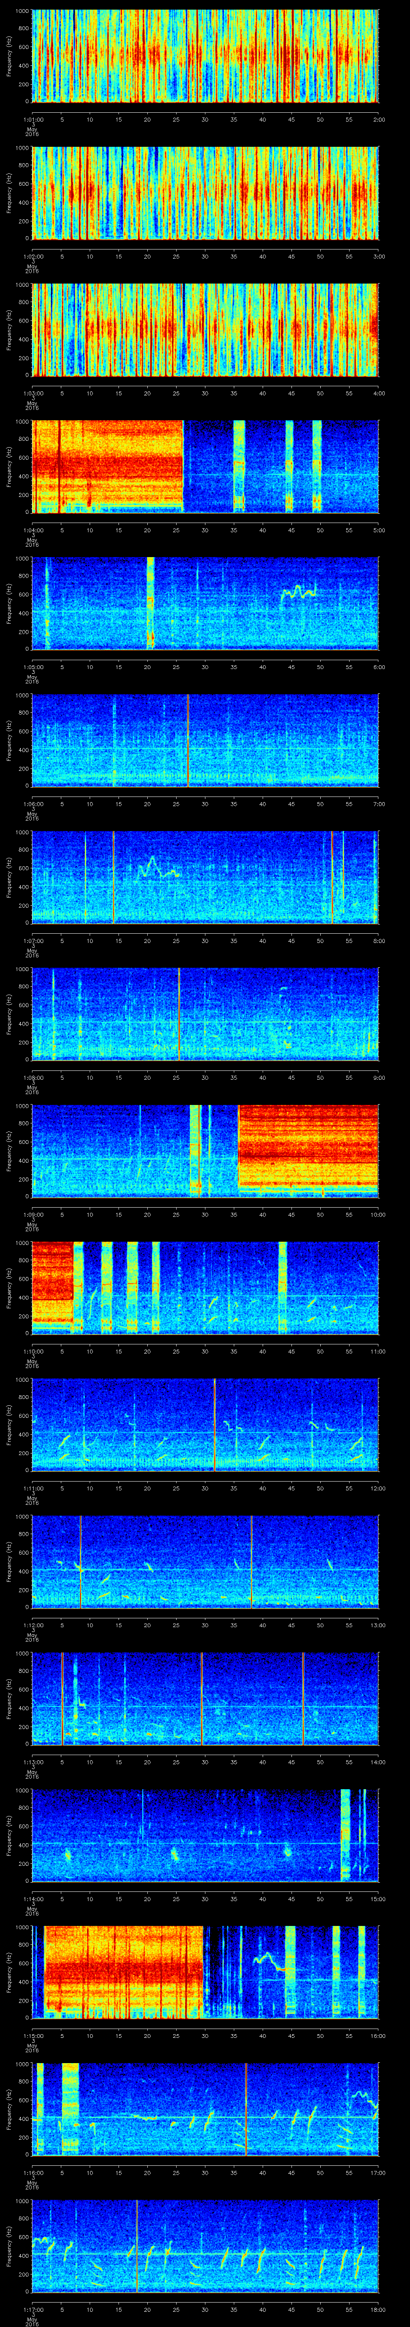The height and width of the screenshot is (2327, 410).
Task: Open the spectrogram panel starting at 1:11:00
Action: point(205,1425)
